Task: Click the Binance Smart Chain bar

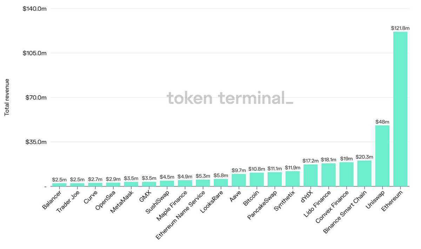Action: [x=365, y=173]
